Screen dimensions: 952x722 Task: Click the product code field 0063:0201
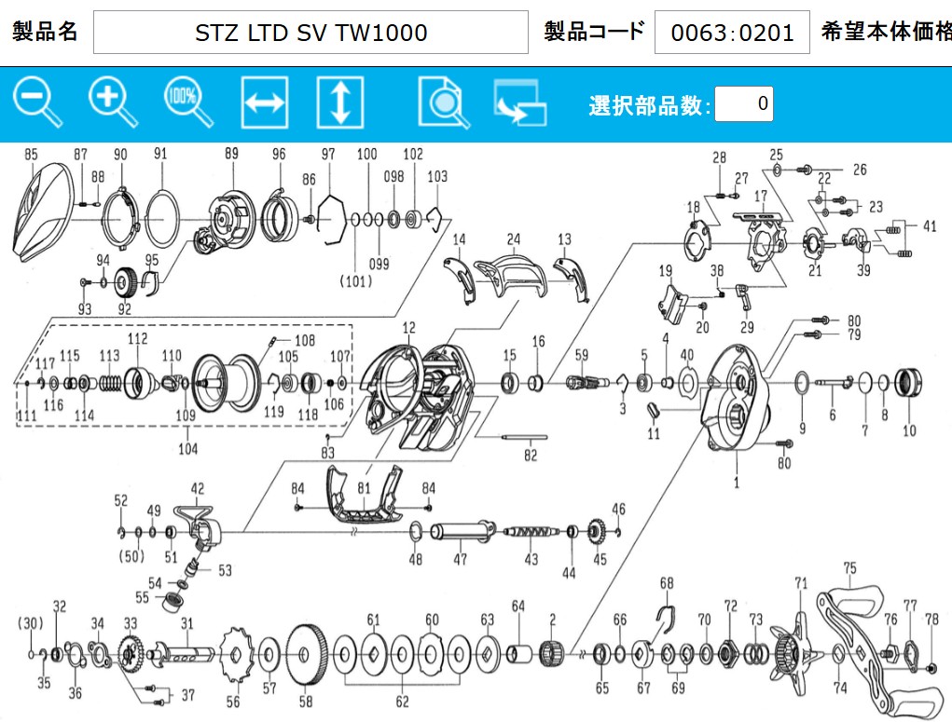click(732, 33)
